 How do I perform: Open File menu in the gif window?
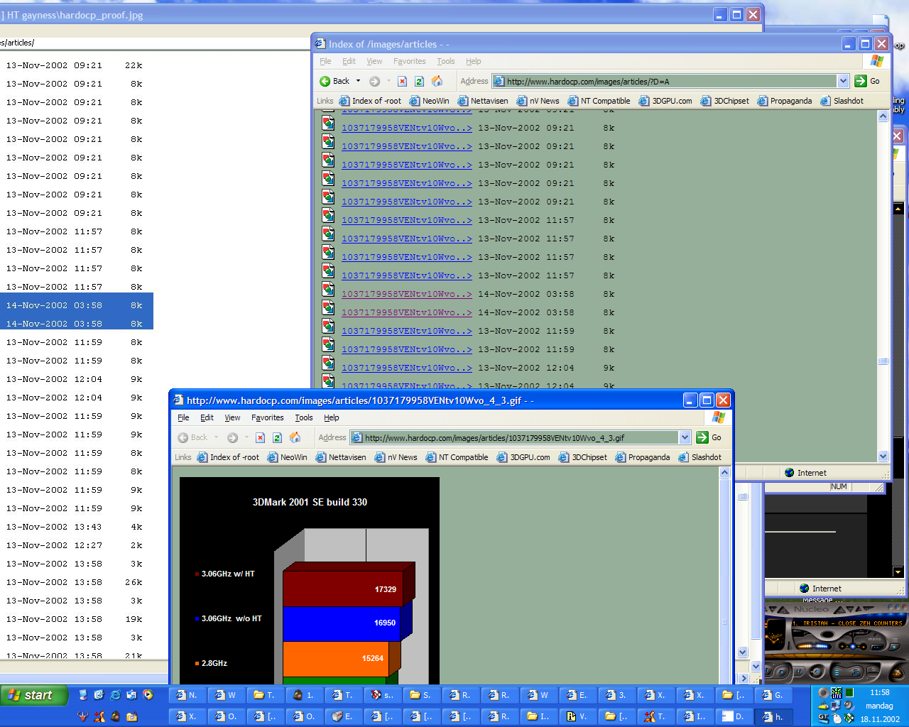pos(183,417)
